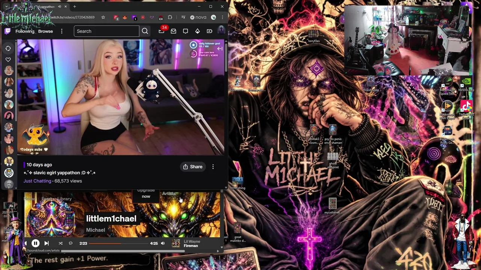Skip to next SoundCloud track
This screenshot has width=481, height=270.
coord(47,243)
